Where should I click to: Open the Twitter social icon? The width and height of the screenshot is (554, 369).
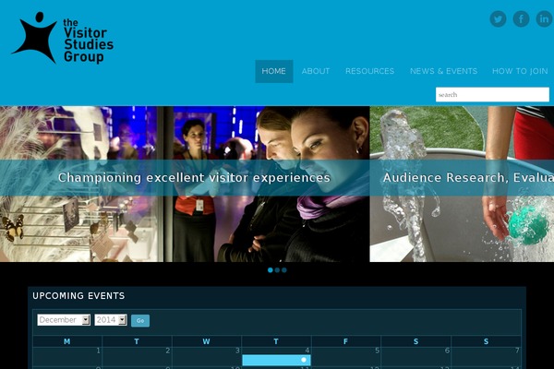click(x=498, y=18)
